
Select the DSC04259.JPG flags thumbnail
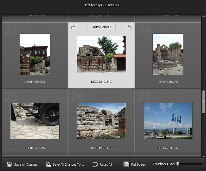click(168, 121)
